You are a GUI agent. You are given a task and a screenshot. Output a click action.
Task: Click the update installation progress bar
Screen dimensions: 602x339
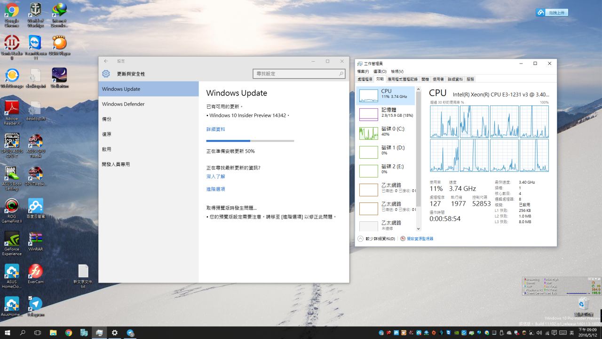point(250,140)
